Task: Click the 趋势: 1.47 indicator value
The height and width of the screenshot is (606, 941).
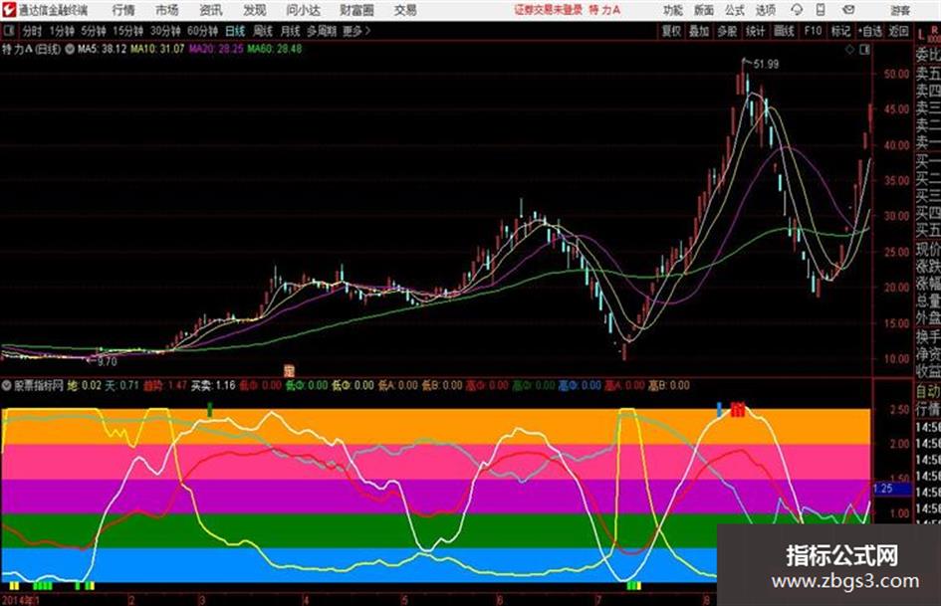Action: (165, 385)
